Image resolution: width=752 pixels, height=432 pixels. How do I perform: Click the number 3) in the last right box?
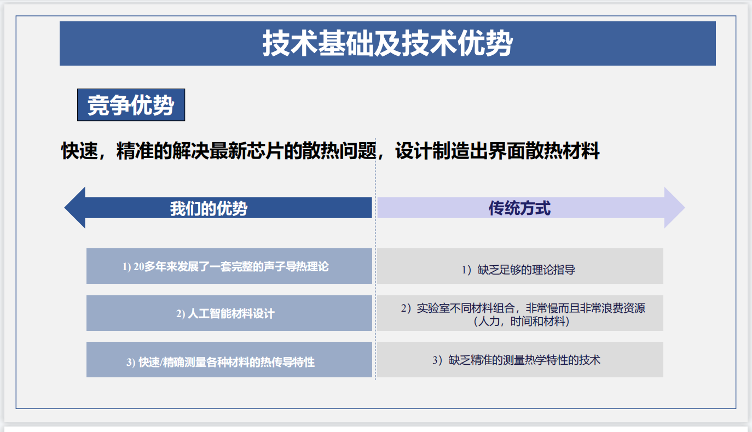(x=437, y=360)
